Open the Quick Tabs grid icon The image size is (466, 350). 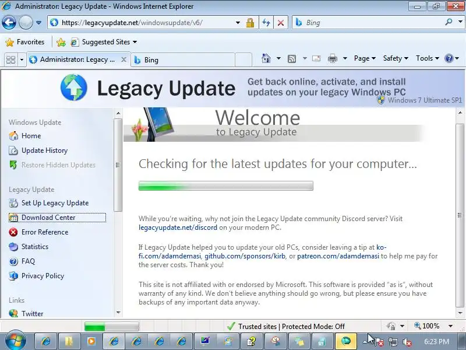tap(10, 60)
